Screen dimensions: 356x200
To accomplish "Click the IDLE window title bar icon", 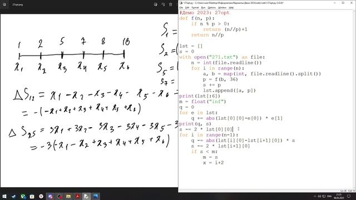I will [x=181, y=3].
